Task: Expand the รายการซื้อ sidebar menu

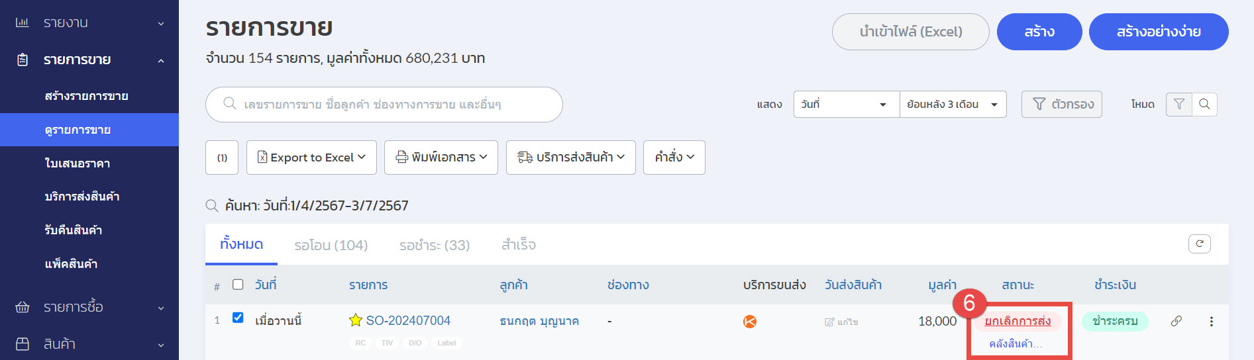Action: point(89,307)
